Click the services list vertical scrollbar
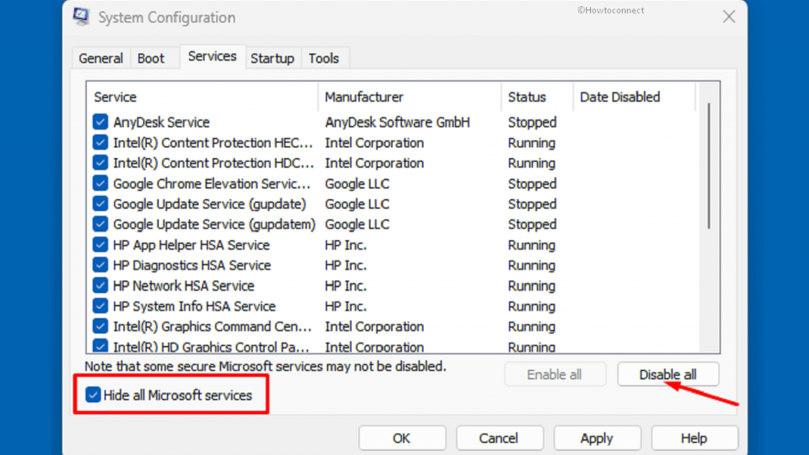 point(709,166)
